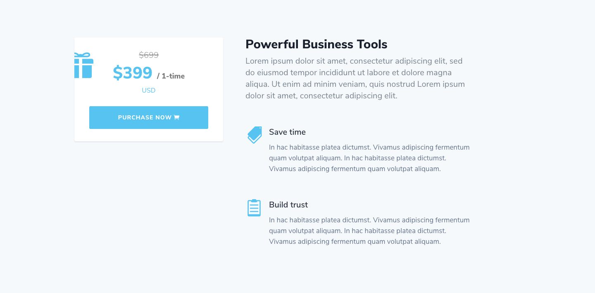Click the gift box icon
Viewport: 595px width, 293px height.
pos(84,65)
